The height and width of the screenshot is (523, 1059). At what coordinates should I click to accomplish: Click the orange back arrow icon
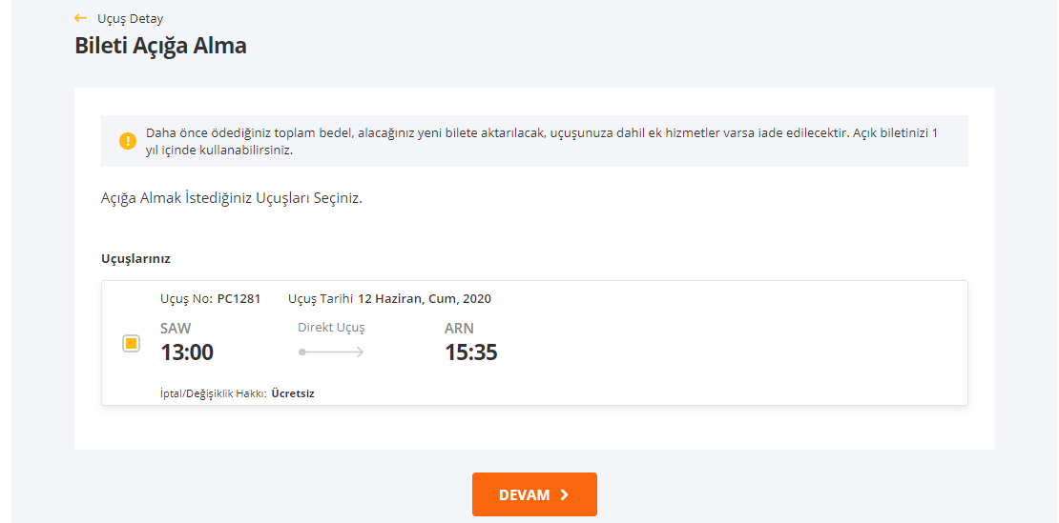[81, 18]
